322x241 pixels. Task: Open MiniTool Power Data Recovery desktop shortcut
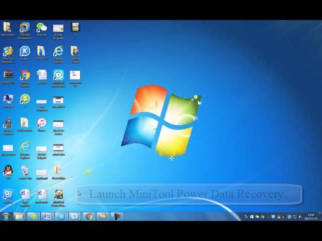click(58, 195)
